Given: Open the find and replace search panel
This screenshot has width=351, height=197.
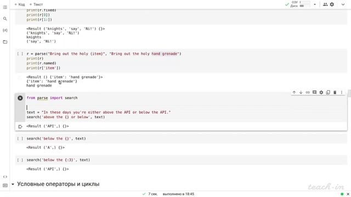Looking at the screenshot, I should point(5,19).
